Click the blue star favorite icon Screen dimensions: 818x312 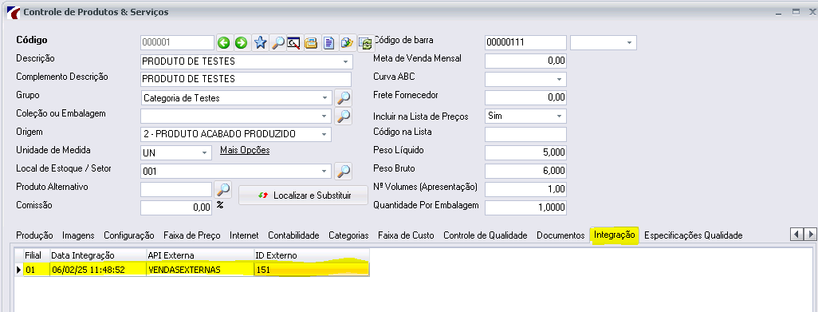click(x=260, y=43)
